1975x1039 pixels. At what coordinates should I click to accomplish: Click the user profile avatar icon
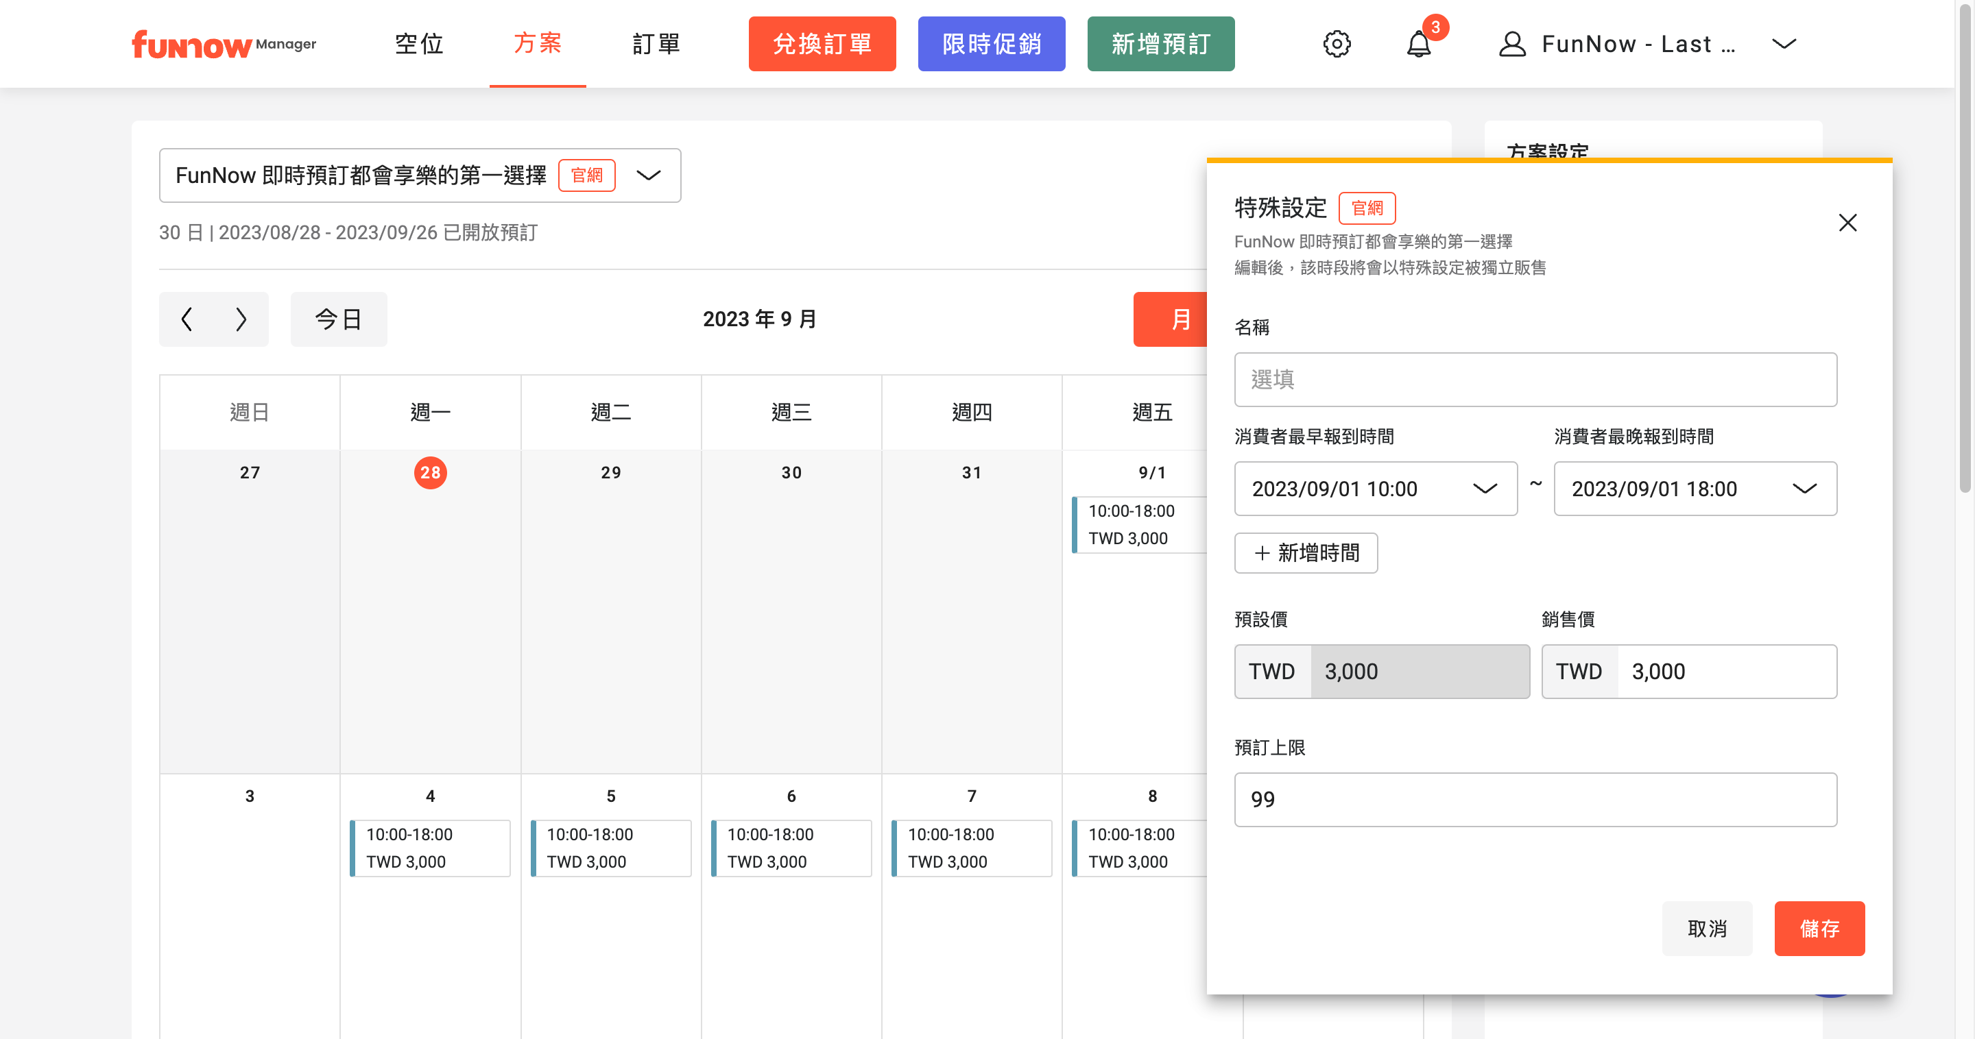[1512, 44]
